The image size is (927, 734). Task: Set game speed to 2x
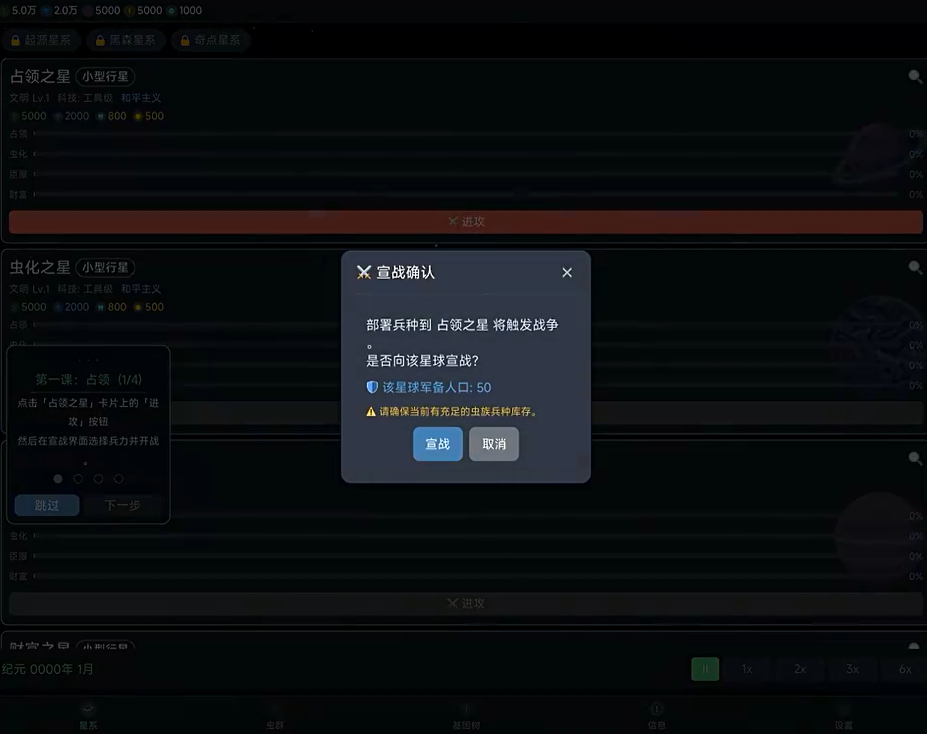point(800,669)
